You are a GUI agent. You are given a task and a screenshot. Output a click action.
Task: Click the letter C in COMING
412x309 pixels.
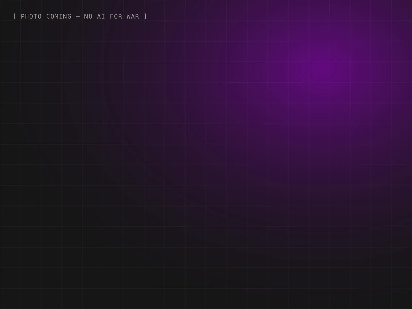pos(48,16)
